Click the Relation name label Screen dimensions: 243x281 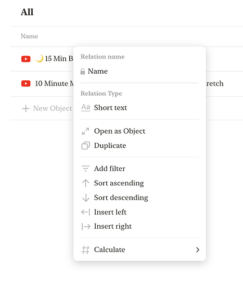102,57
